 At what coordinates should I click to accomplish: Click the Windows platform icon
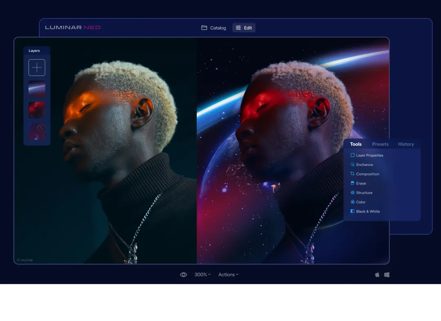pyautogui.click(x=387, y=274)
